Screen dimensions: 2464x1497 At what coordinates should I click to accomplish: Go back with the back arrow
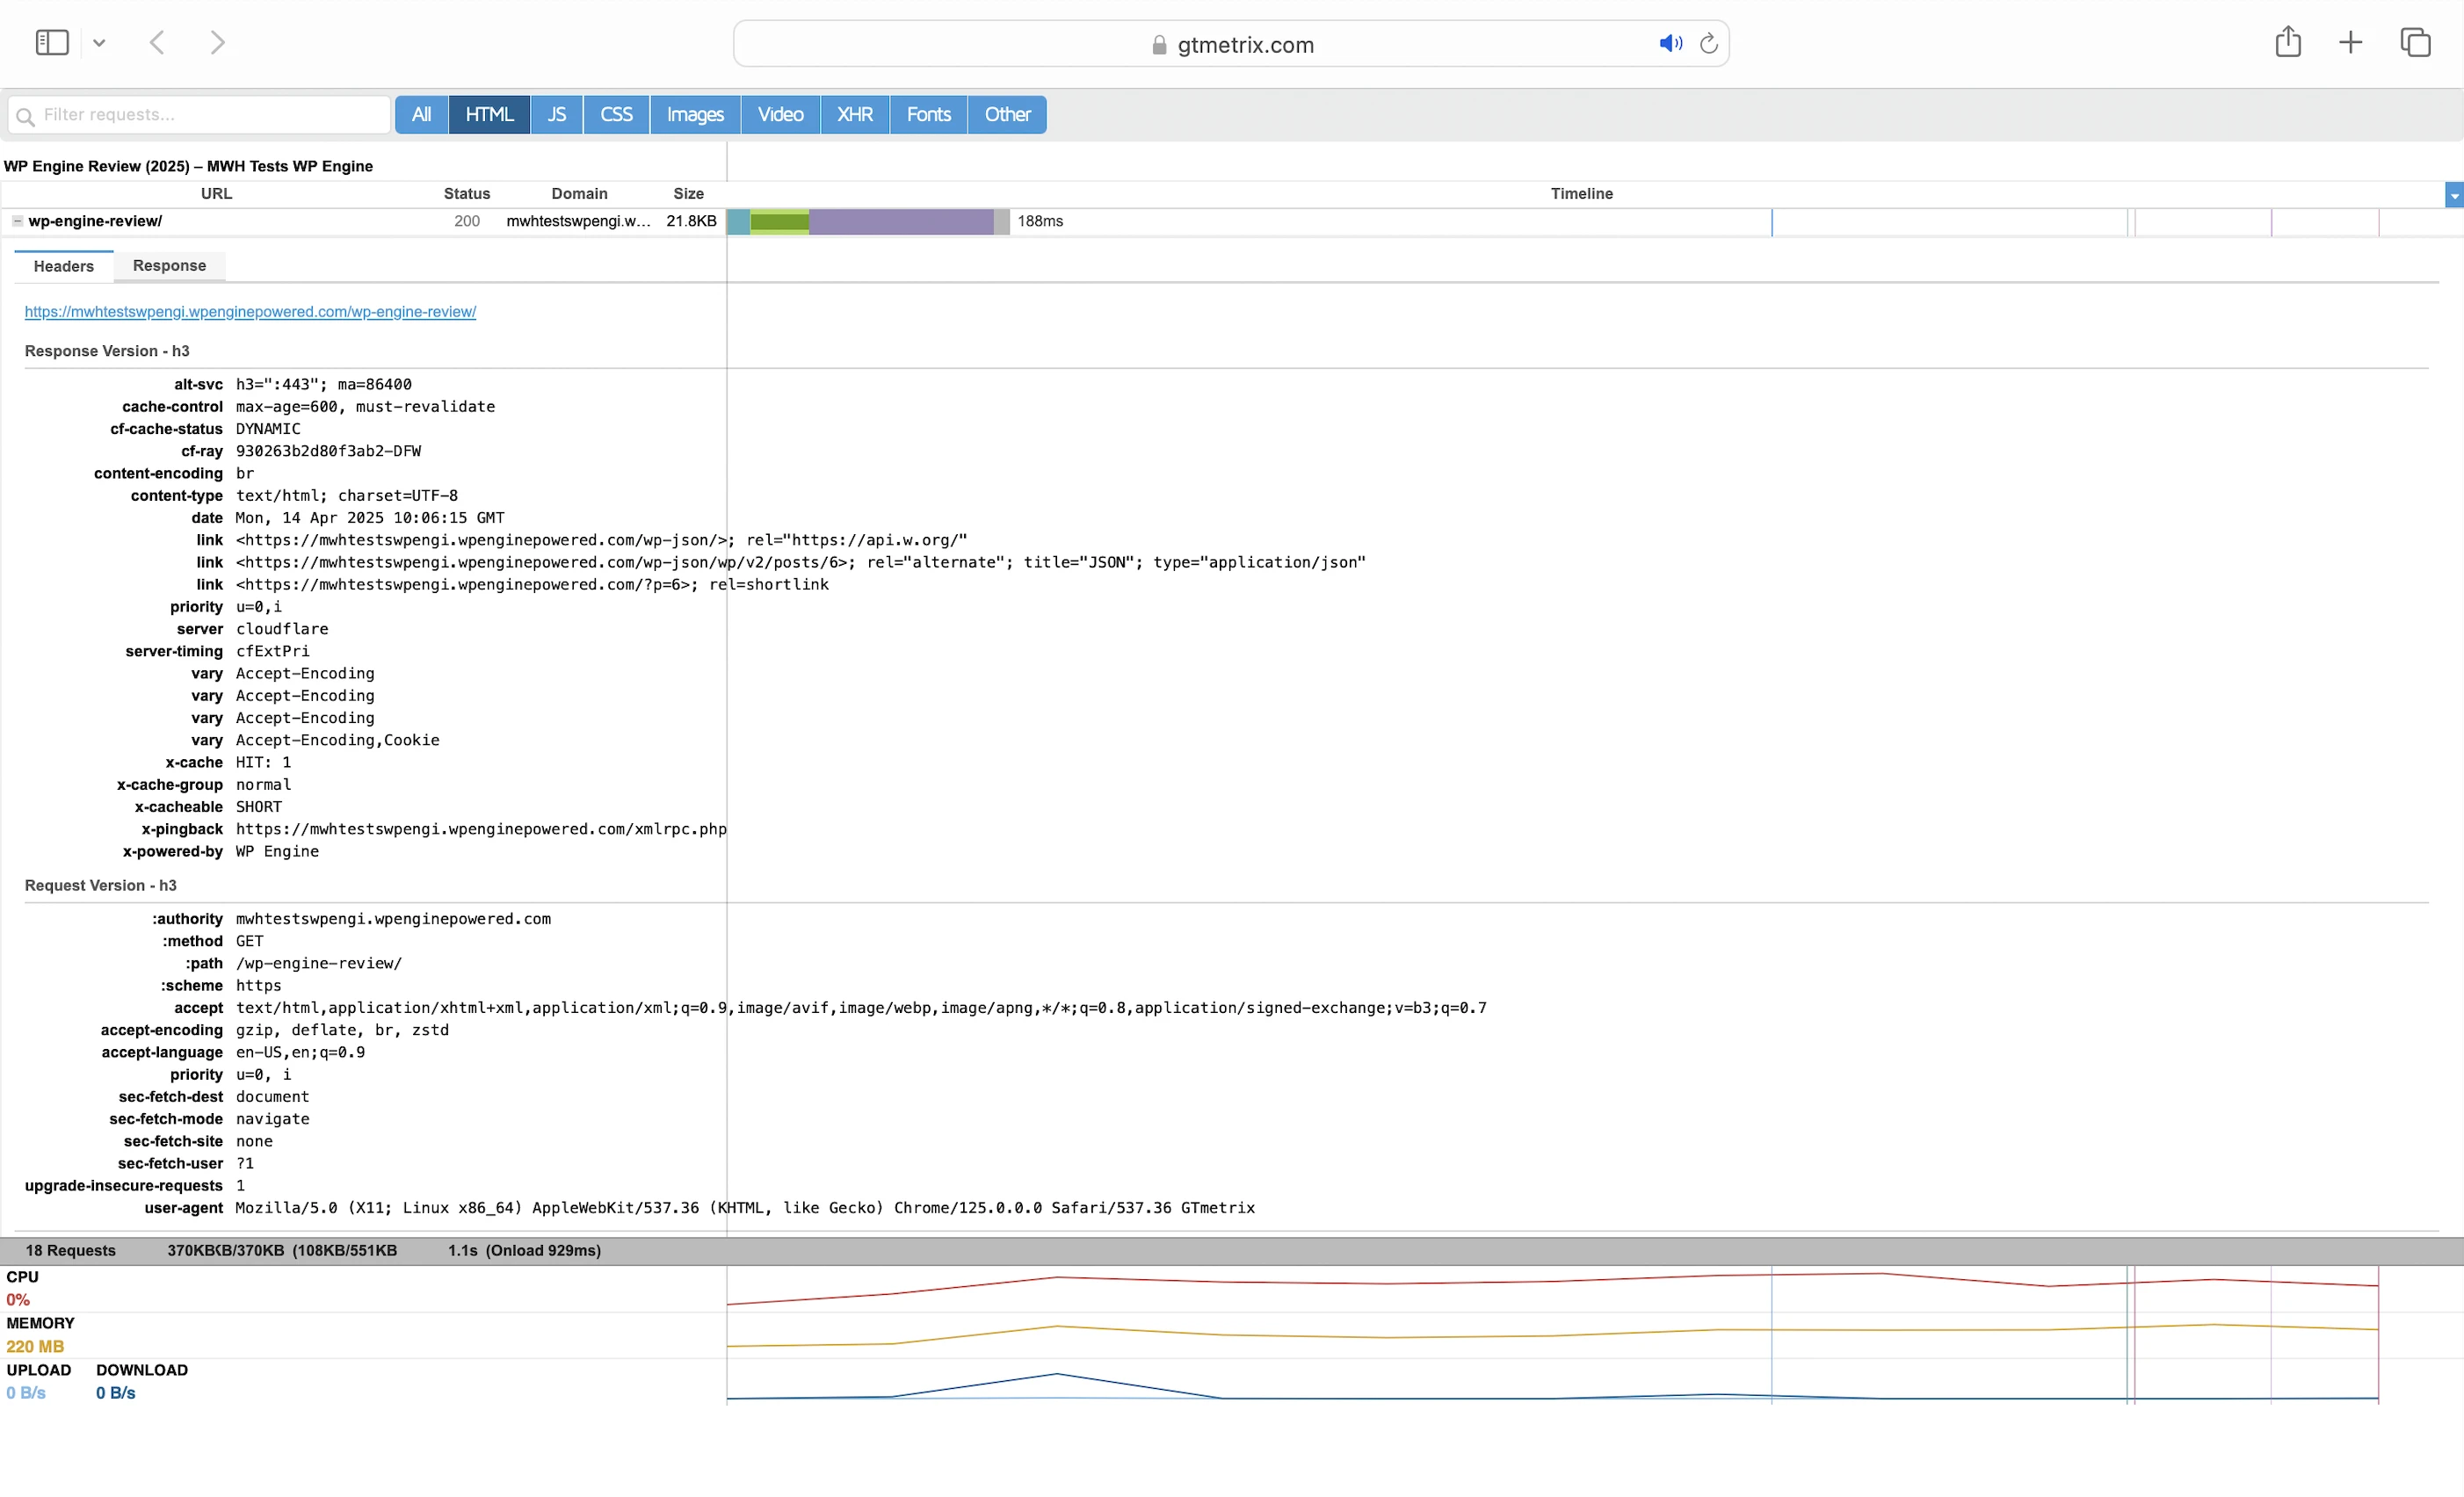click(157, 42)
